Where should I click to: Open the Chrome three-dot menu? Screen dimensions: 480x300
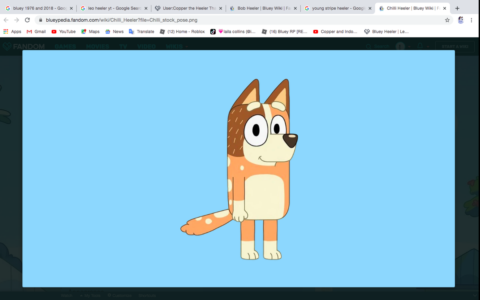[472, 20]
